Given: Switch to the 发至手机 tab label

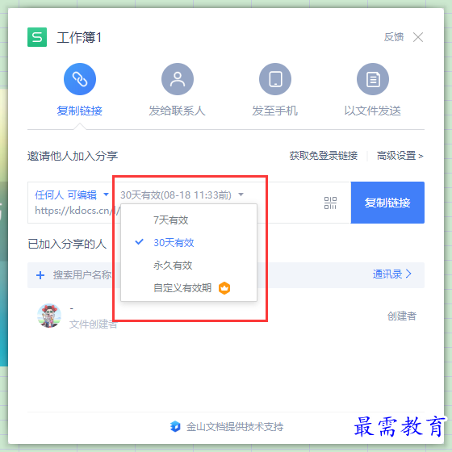Looking at the screenshot, I should (x=275, y=111).
